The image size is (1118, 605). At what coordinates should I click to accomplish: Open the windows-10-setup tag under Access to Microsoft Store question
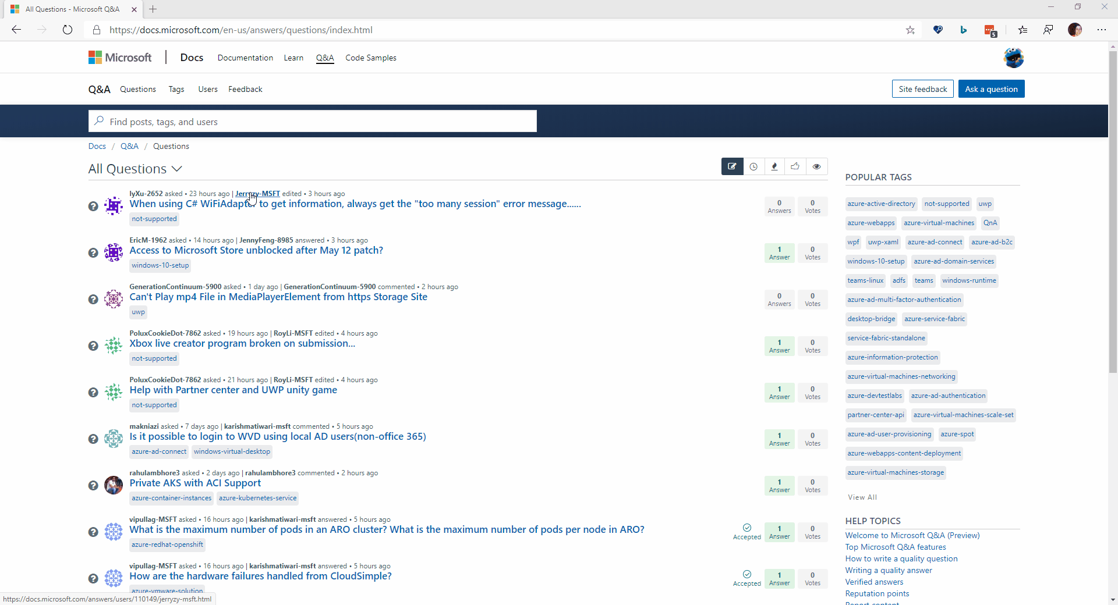point(160,265)
